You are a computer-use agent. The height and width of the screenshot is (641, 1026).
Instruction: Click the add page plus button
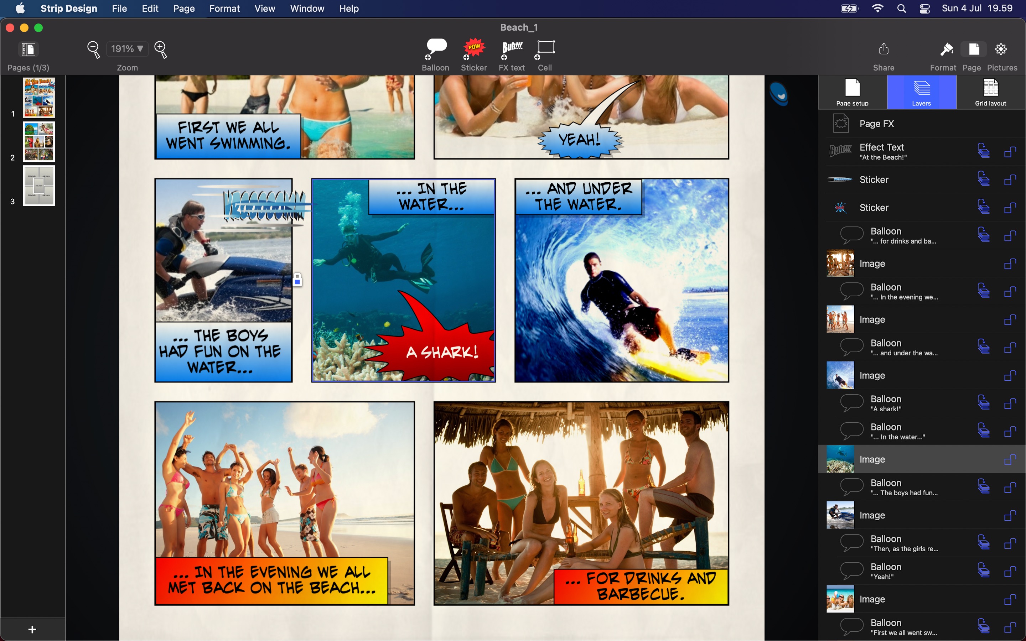[x=32, y=630]
